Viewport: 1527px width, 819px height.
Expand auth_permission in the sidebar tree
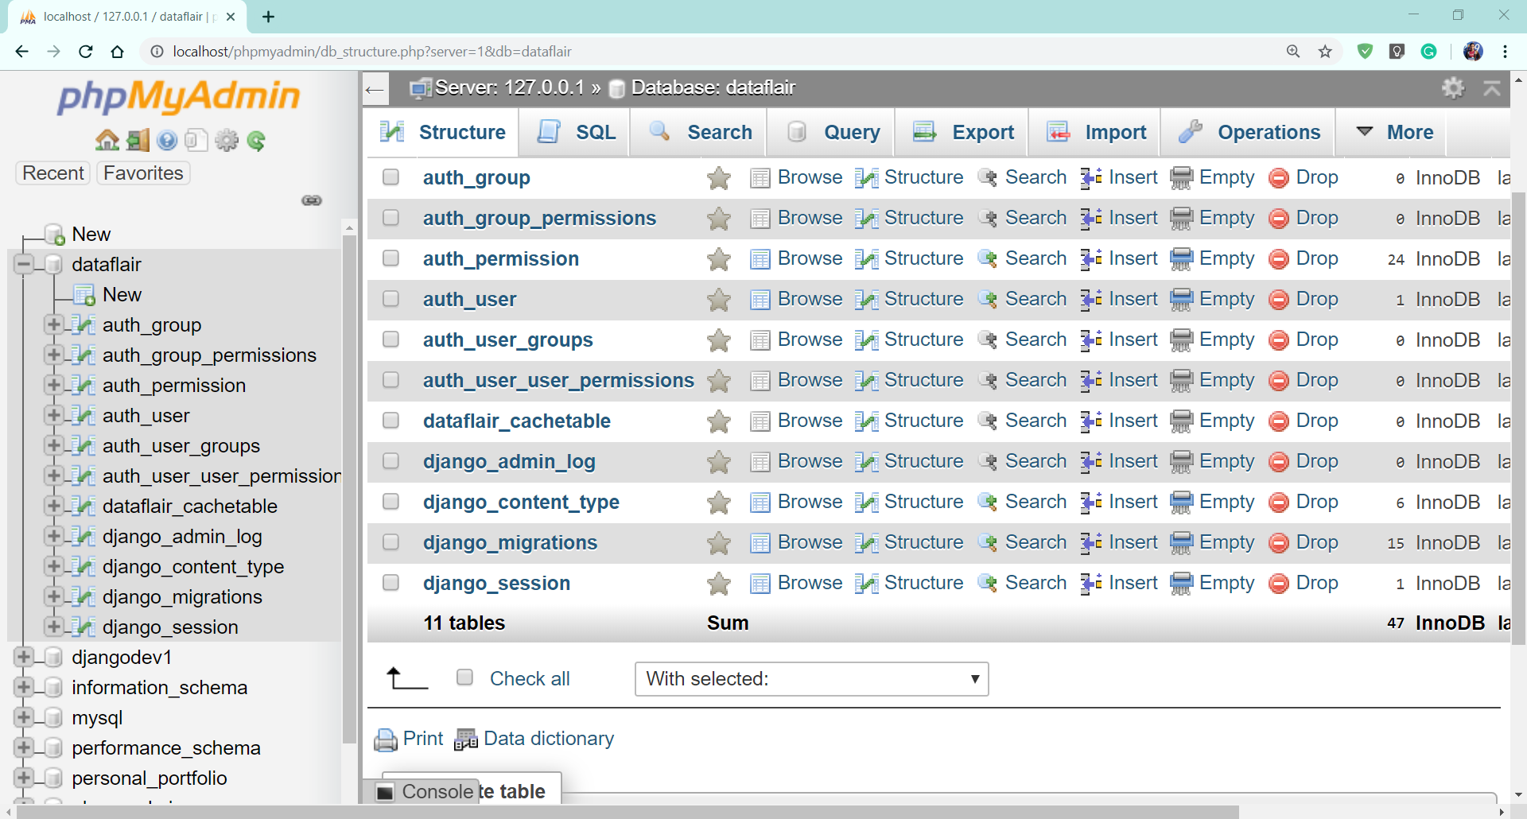(54, 385)
